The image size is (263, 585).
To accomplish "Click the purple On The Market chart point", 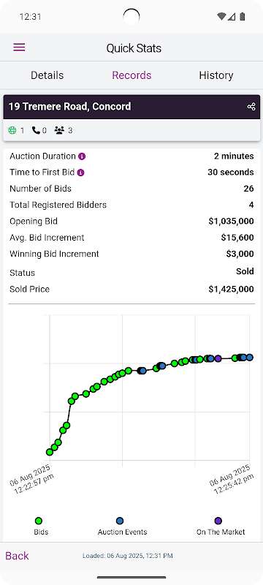I will tap(218, 358).
